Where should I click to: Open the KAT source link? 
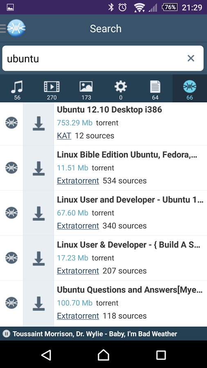64,136
